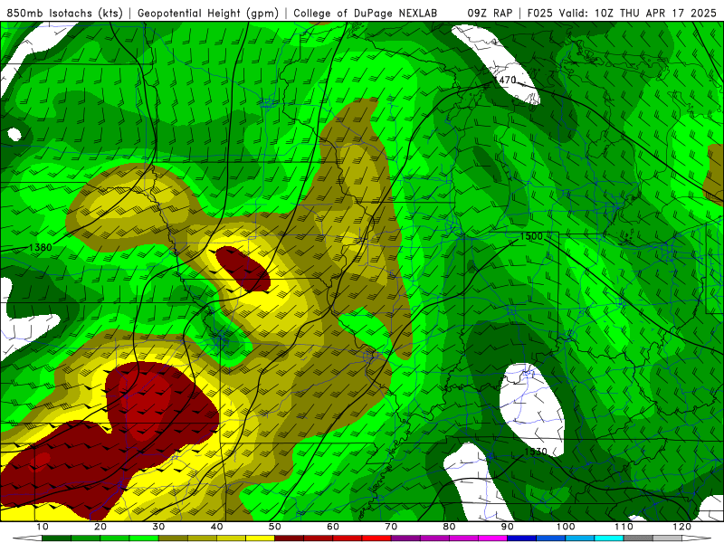This screenshot has width=724, height=543.
Task: Click the 20 value on the color scale
Action: (x=100, y=527)
